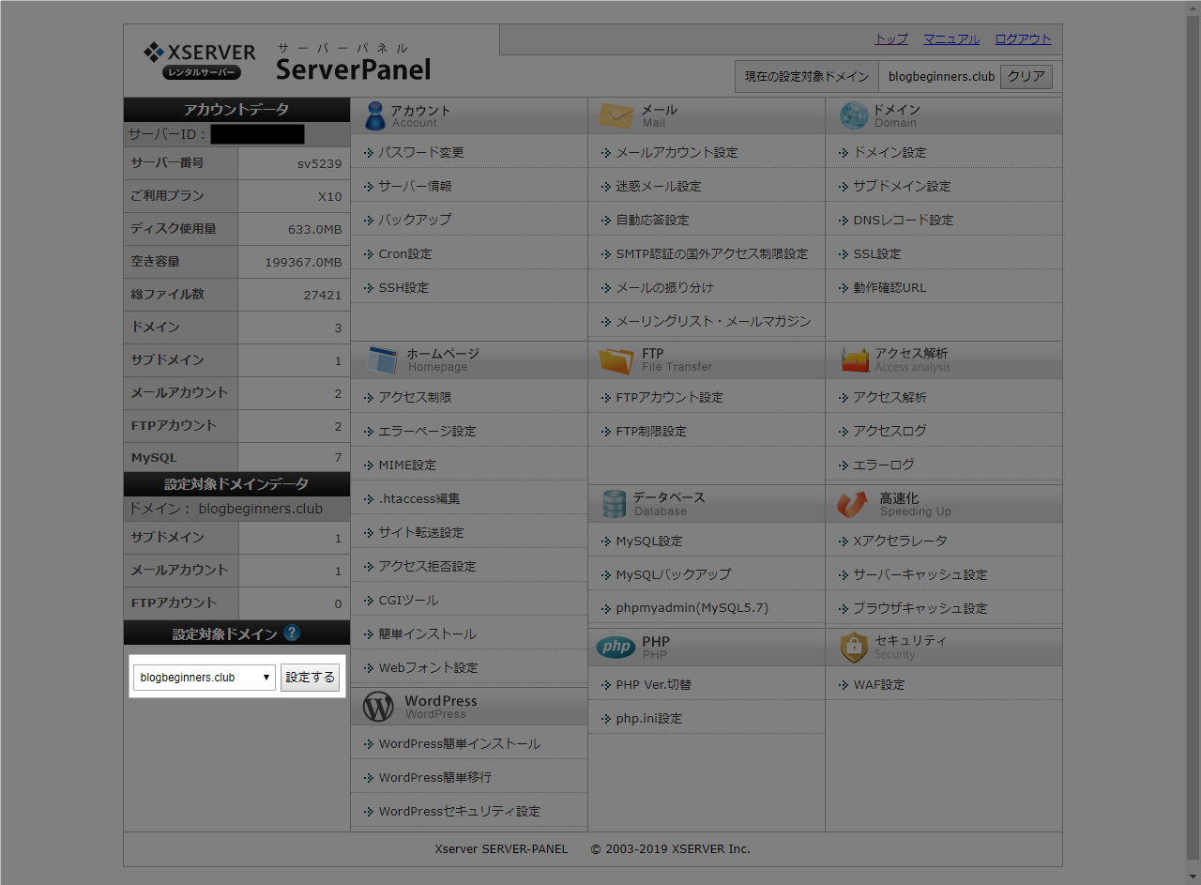Click the PHP logo icon
The height and width of the screenshot is (885, 1201).
click(x=616, y=647)
